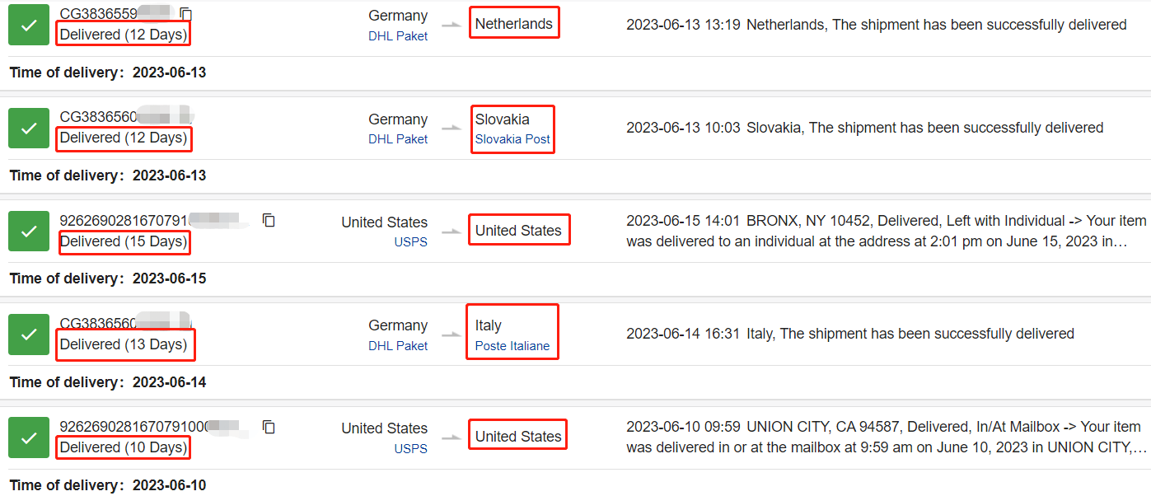Click green checkmark for the Netherlands shipment
1151x496 pixels.
(x=29, y=25)
